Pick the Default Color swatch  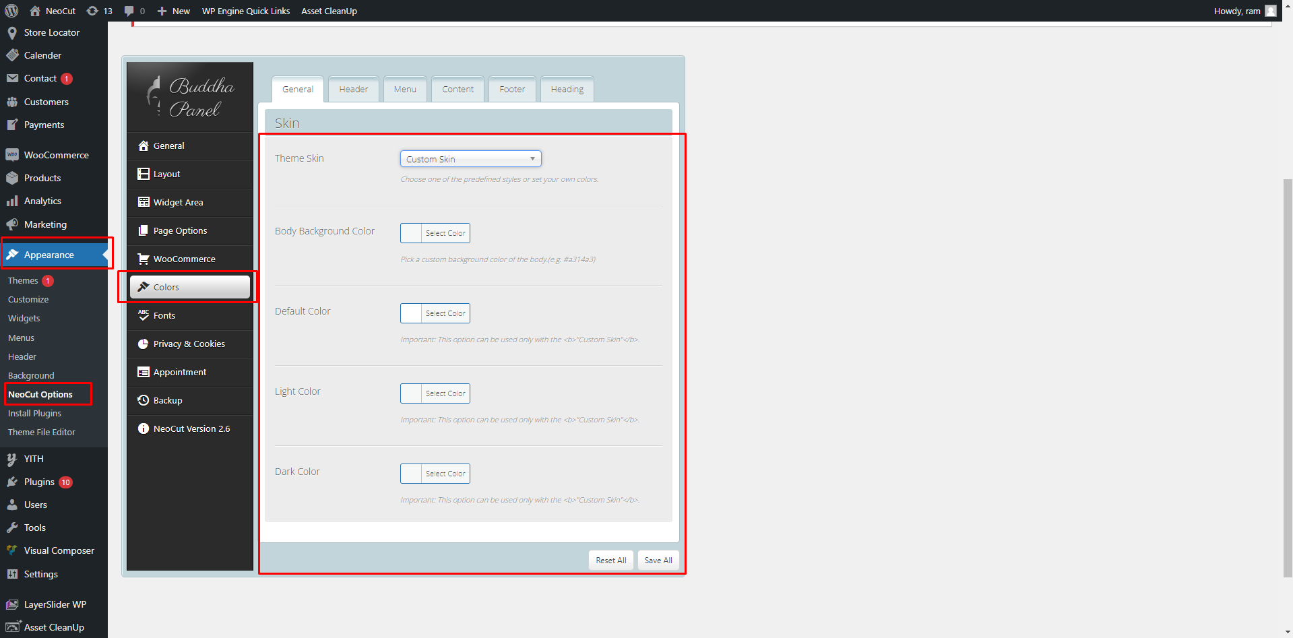411,313
